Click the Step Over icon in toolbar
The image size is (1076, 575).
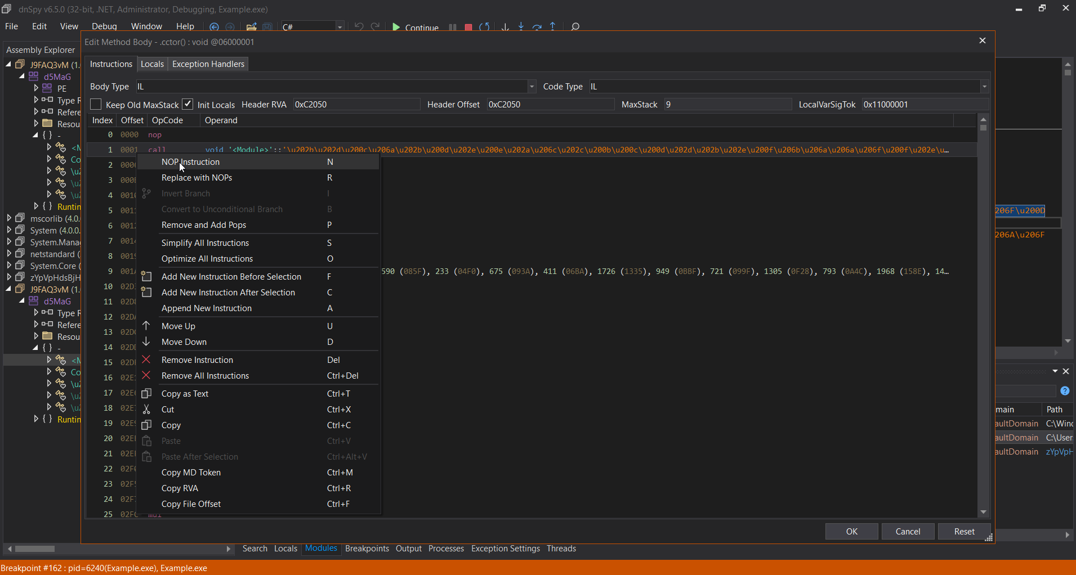tap(537, 27)
